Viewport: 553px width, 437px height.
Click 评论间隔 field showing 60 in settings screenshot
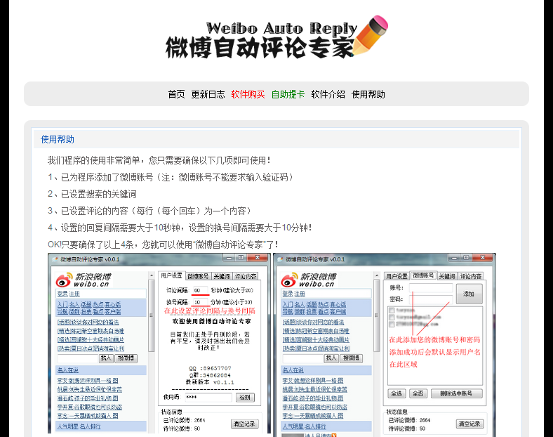coord(199,290)
